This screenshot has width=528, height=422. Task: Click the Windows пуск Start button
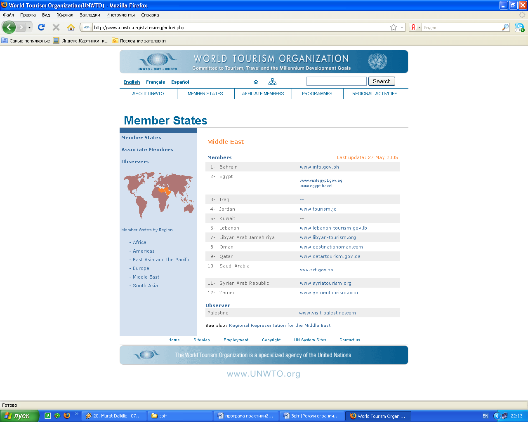pyautogui.click(x=19, y=416)
